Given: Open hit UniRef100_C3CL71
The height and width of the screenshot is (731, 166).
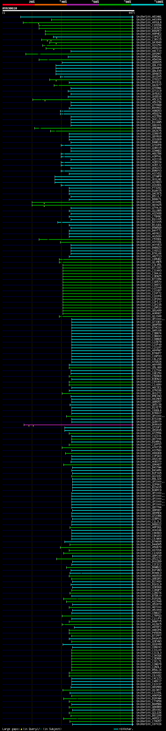Looking at the screenshot, I should coord(149,662).
